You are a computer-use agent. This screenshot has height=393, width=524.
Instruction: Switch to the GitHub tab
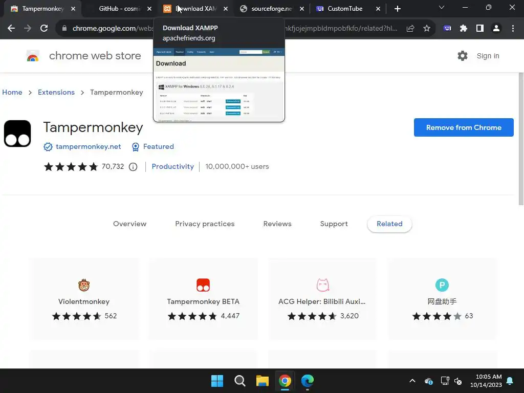[119, 9]
